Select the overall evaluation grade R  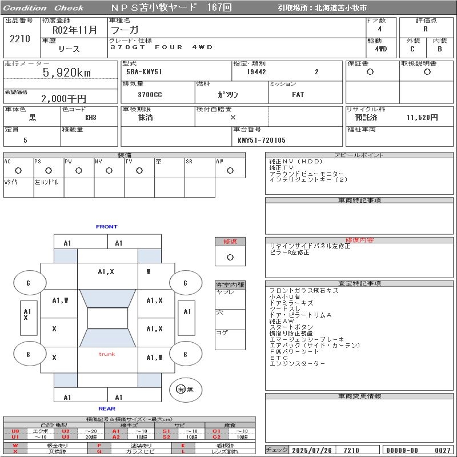426,29
